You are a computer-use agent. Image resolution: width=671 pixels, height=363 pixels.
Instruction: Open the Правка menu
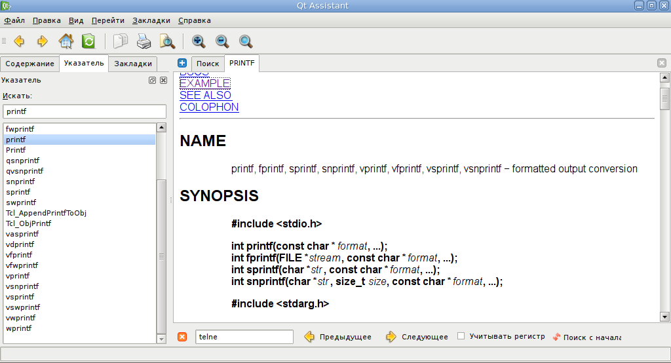click(47, 20)
